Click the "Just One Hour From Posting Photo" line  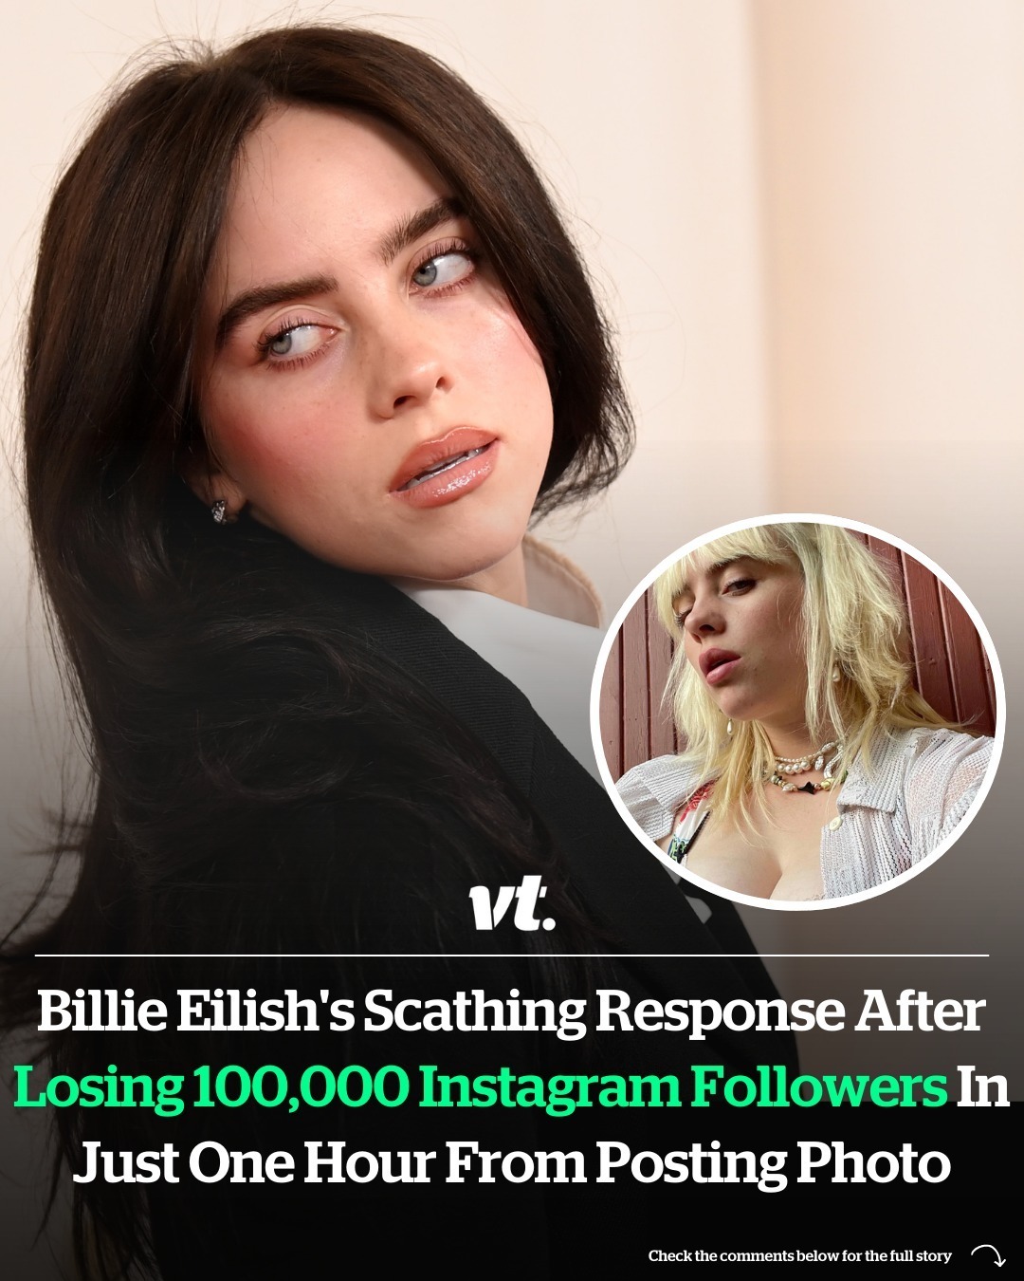[x=512, y=1162]
